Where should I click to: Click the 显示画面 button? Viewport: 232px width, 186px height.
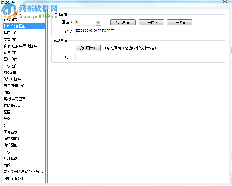(123, 22)
